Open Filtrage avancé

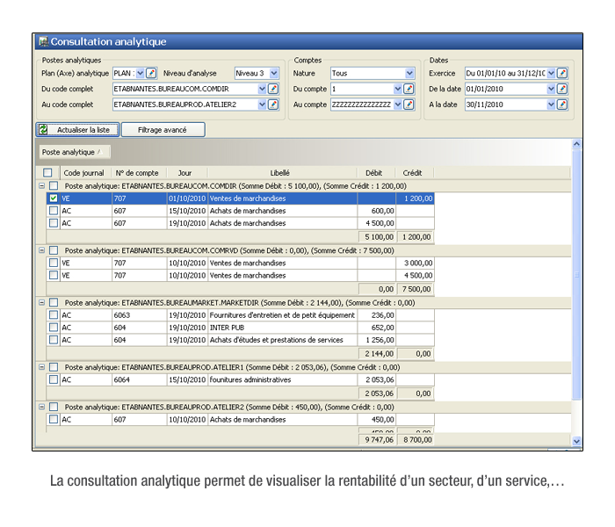tap(162, 130)
